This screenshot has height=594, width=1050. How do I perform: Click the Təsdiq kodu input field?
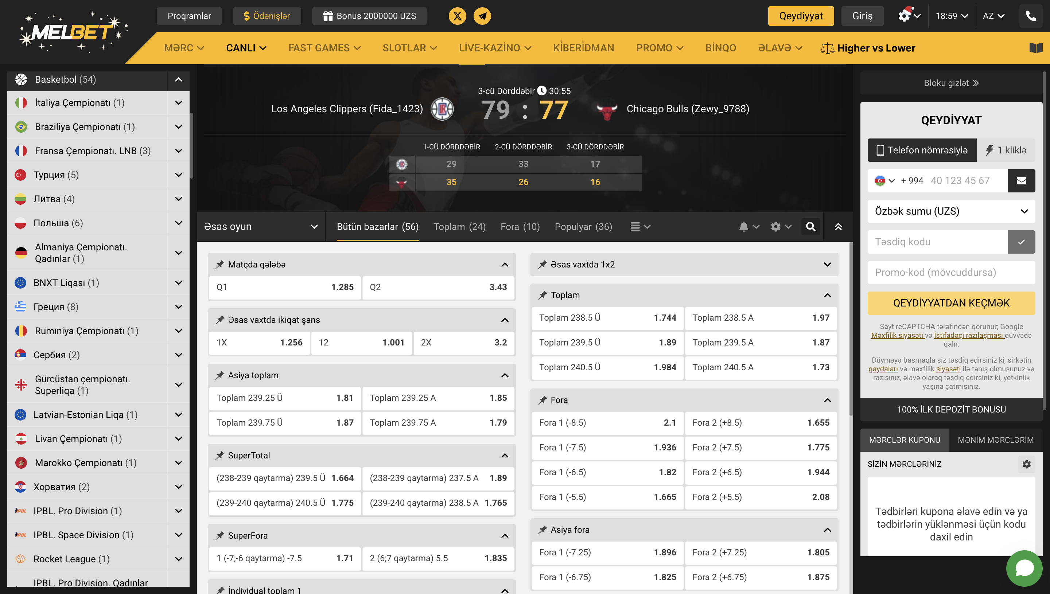coord(937,242)
